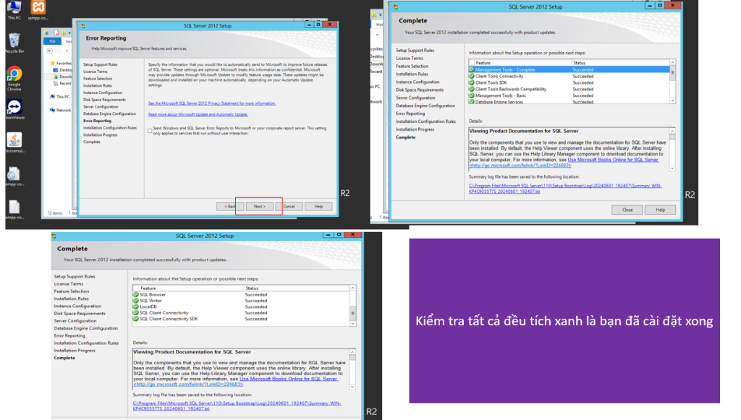
Task: Click the green check beside Management Tools - Basic
Action: click(472, 95)
